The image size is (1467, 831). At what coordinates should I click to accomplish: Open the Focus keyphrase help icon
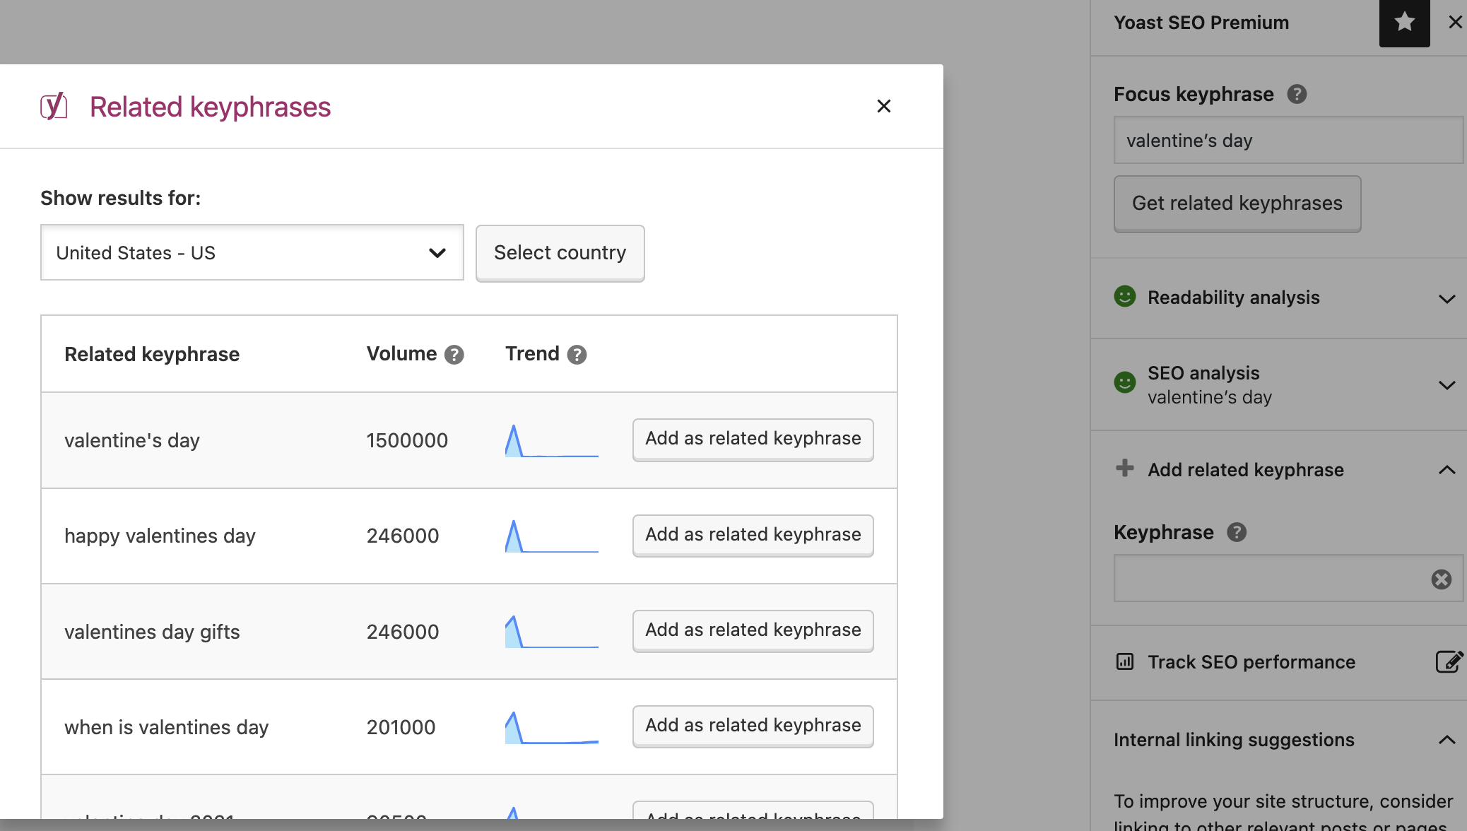pyautogui.click(x=1297, y=94)
